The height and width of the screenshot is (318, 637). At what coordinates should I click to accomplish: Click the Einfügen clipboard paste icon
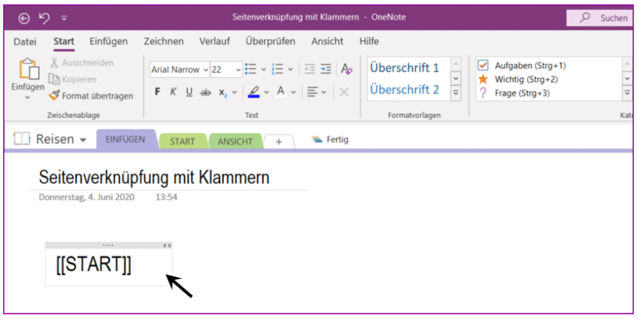30,69
